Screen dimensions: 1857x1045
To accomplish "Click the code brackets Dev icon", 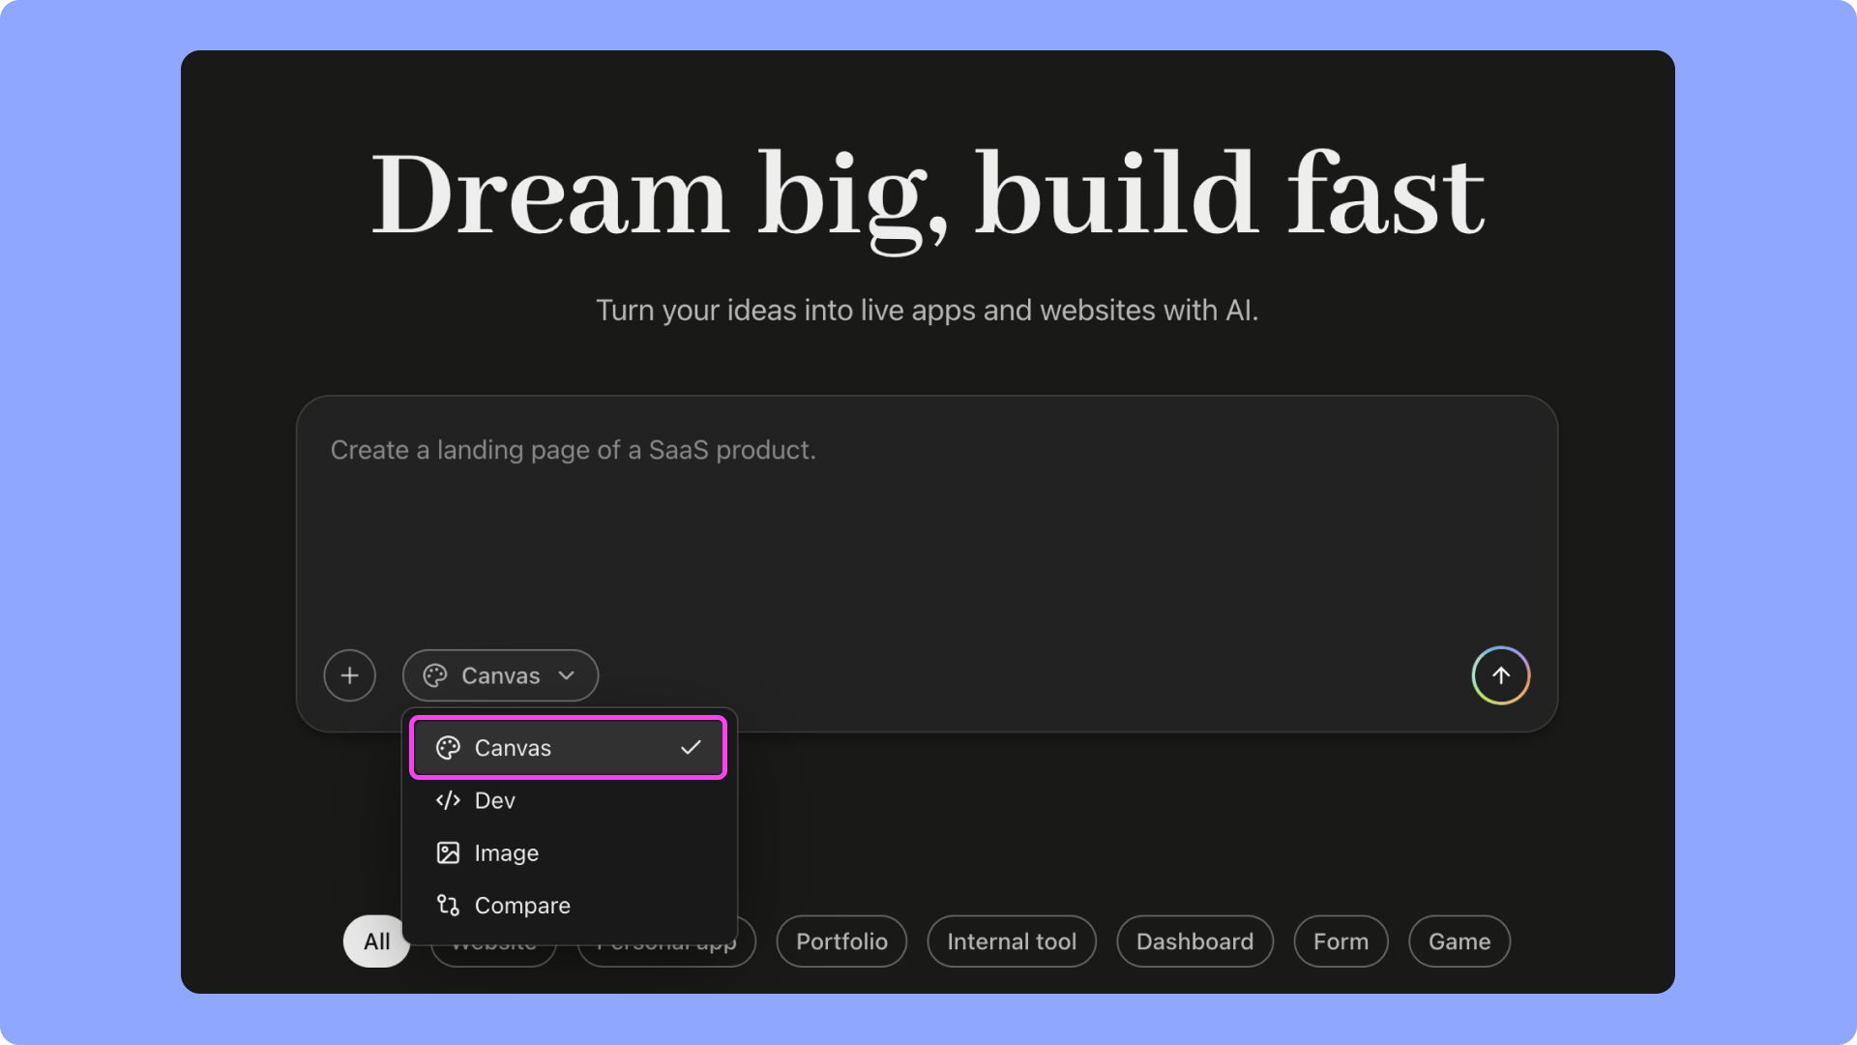I will [x=448, y=800].
